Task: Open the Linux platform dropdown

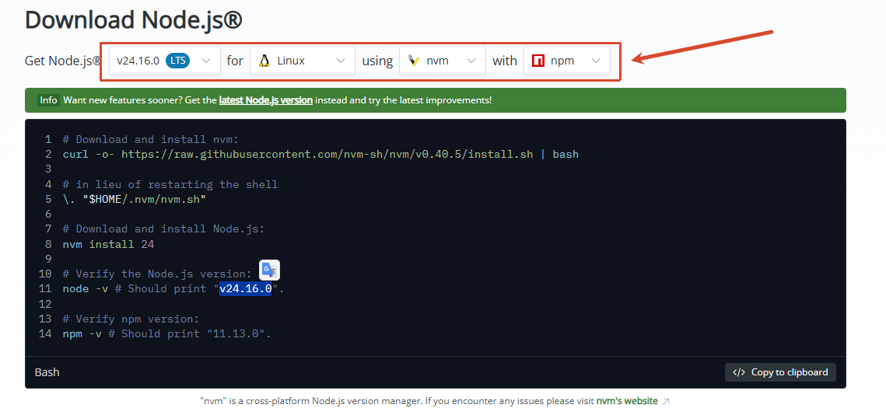Action: [303, 61]
